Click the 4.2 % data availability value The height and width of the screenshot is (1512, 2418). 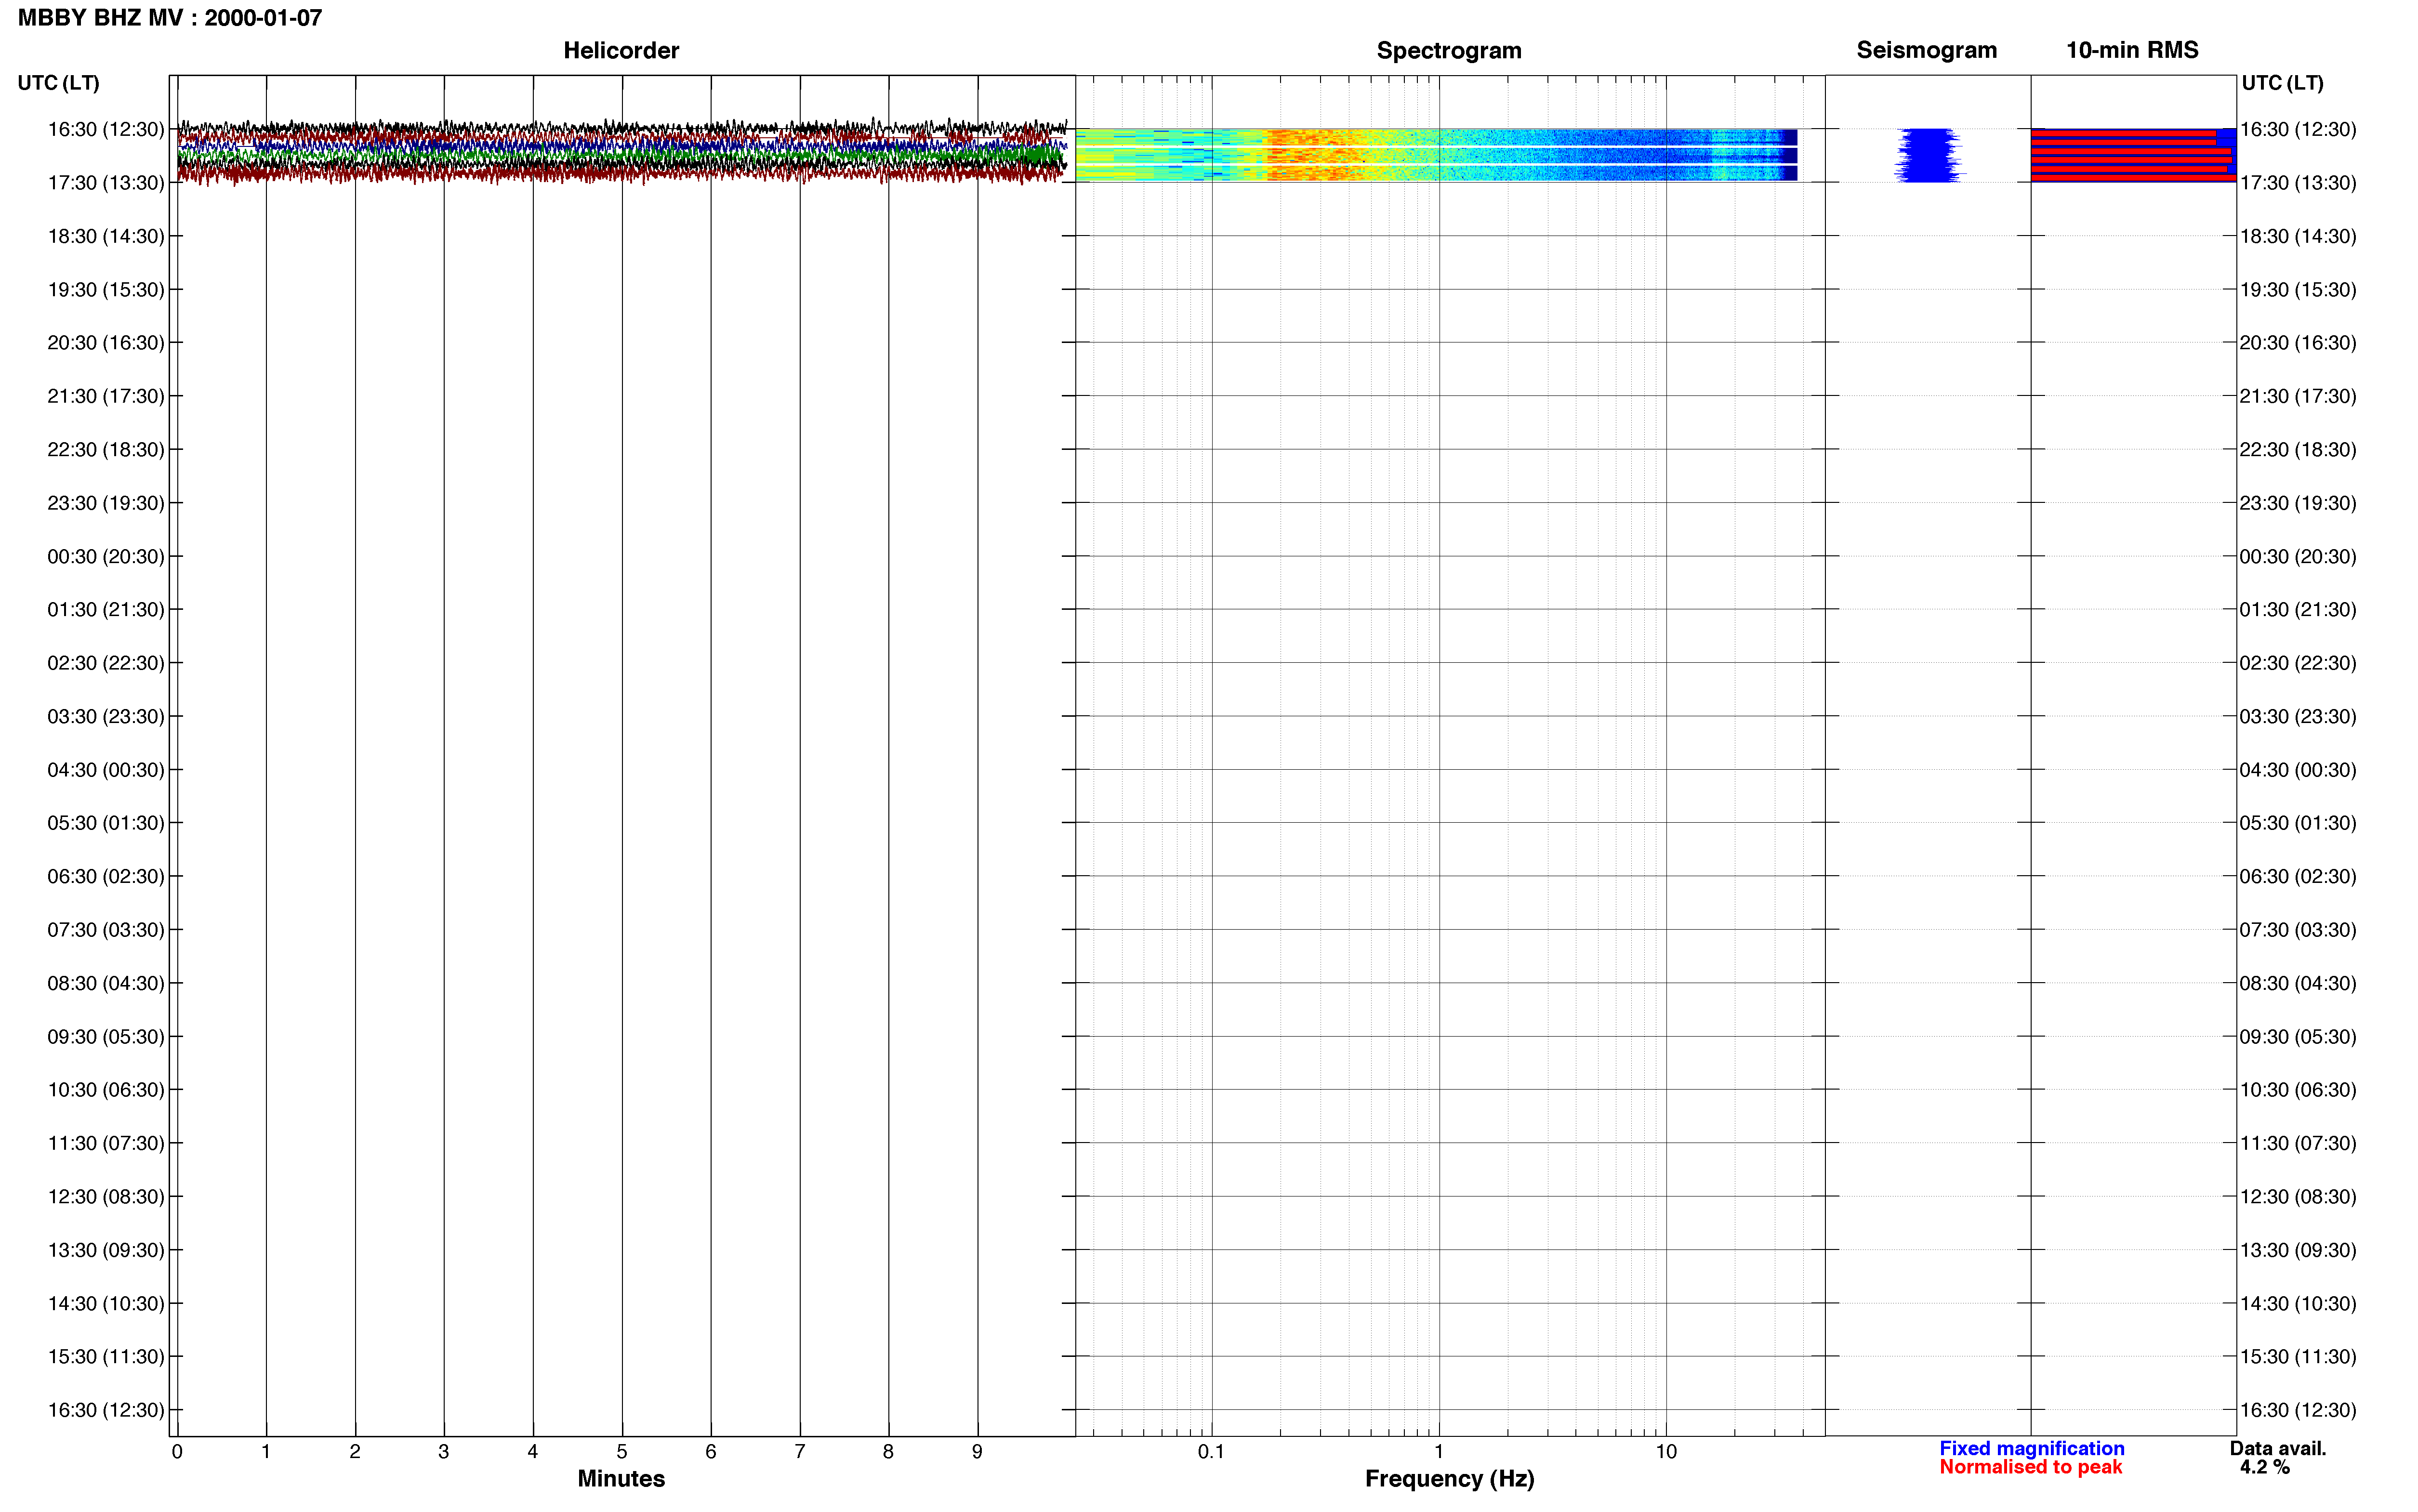coord(2264,1467)
